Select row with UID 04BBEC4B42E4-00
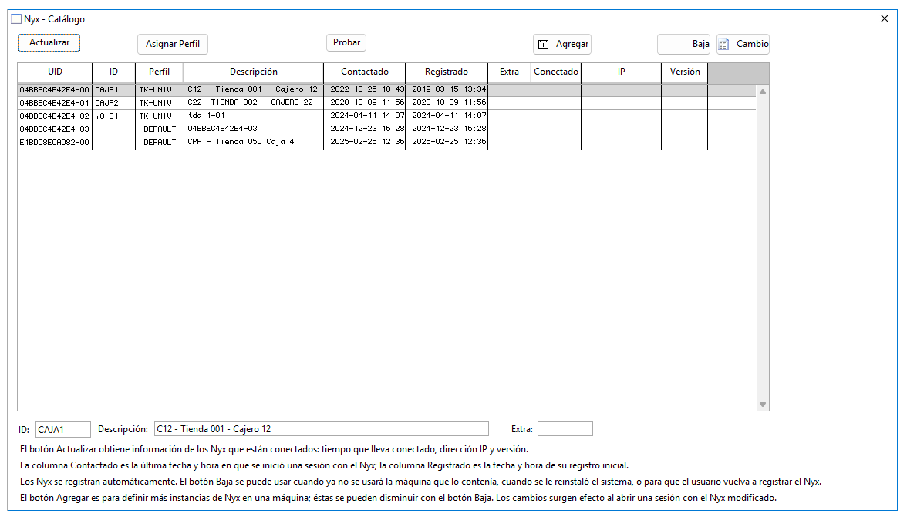907x517 pixels. tap(386, 90)
